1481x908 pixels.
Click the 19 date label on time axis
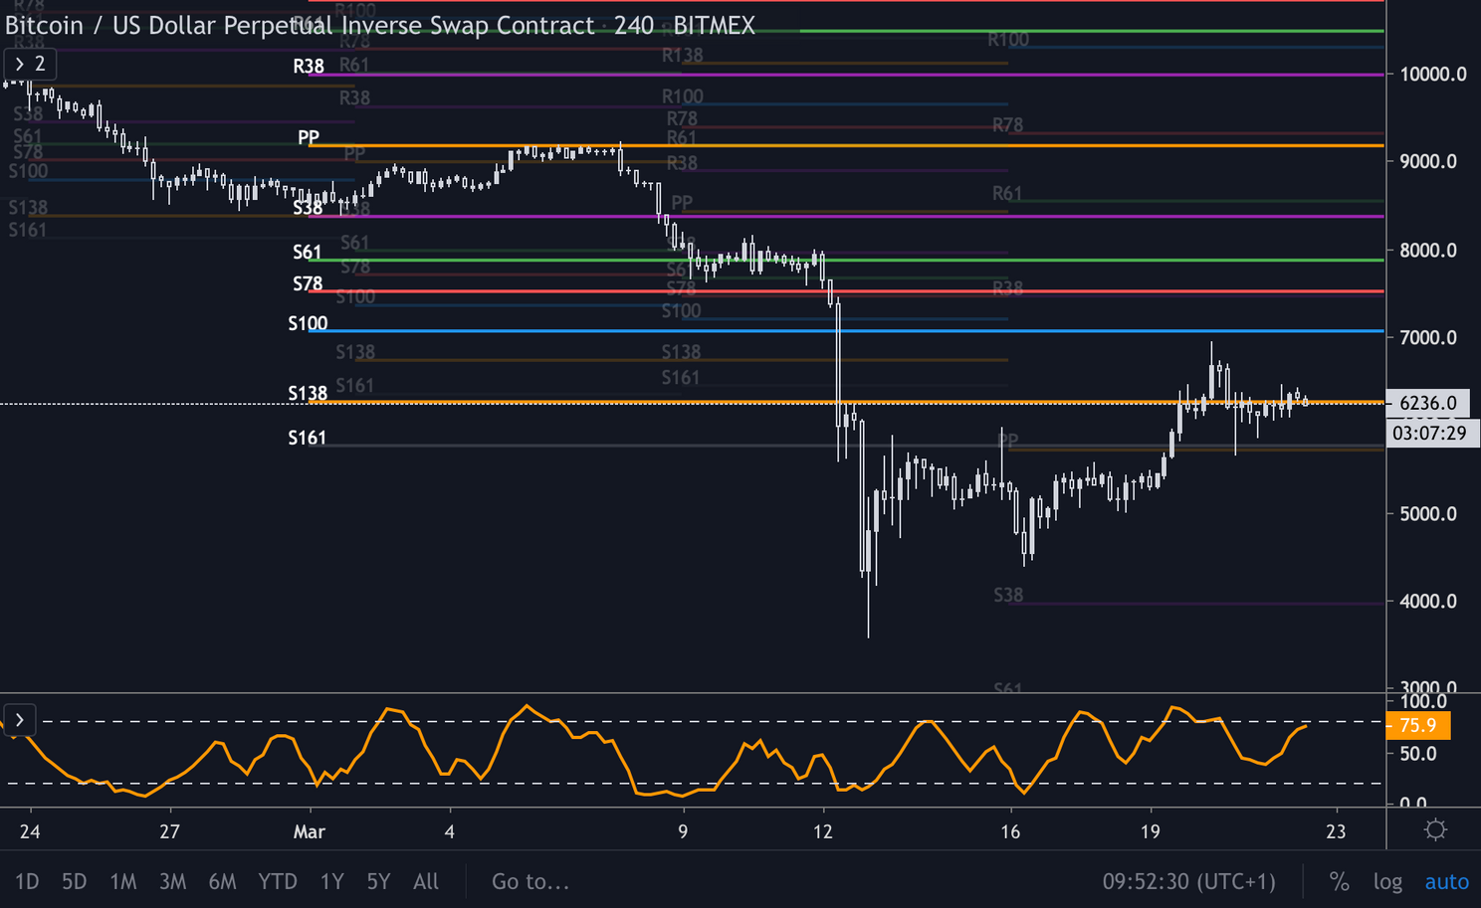point(1151,831)
